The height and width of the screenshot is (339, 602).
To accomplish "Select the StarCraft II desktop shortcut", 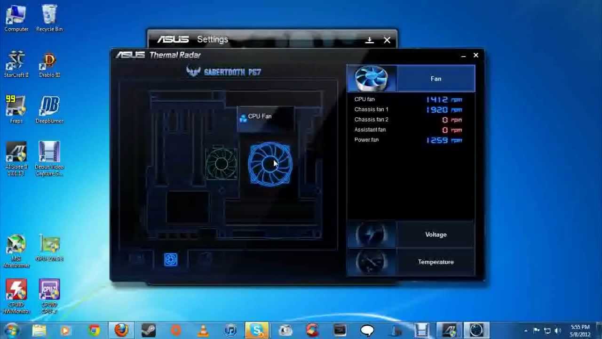I will [16, 64].
